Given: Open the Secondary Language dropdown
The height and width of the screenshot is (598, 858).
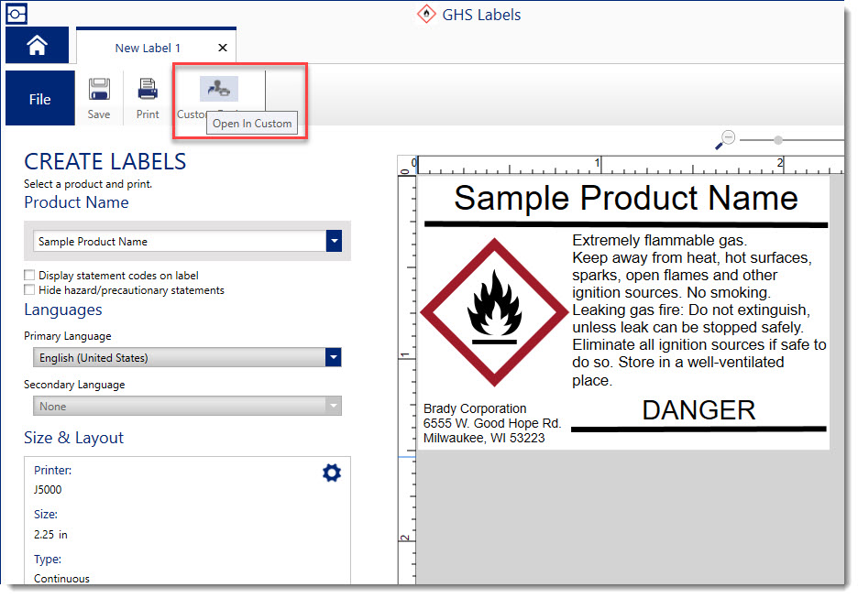Looking at the screenshot, I should point(334,406).
